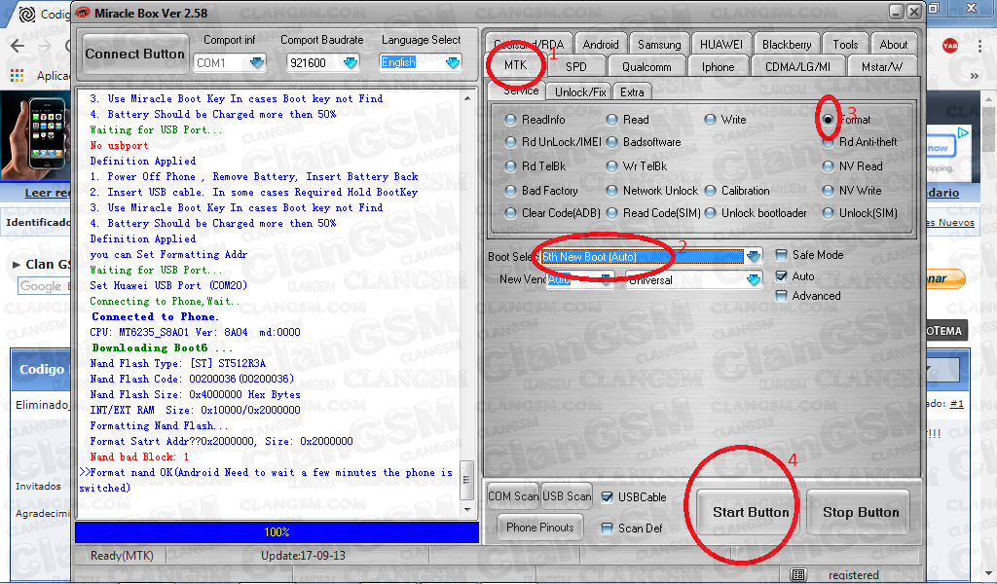Click the status bar icon beside 'registered'

tap(798, 574)
